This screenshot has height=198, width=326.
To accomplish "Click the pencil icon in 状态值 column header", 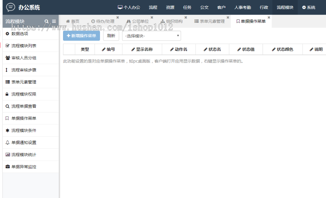I will click(239, 49).
